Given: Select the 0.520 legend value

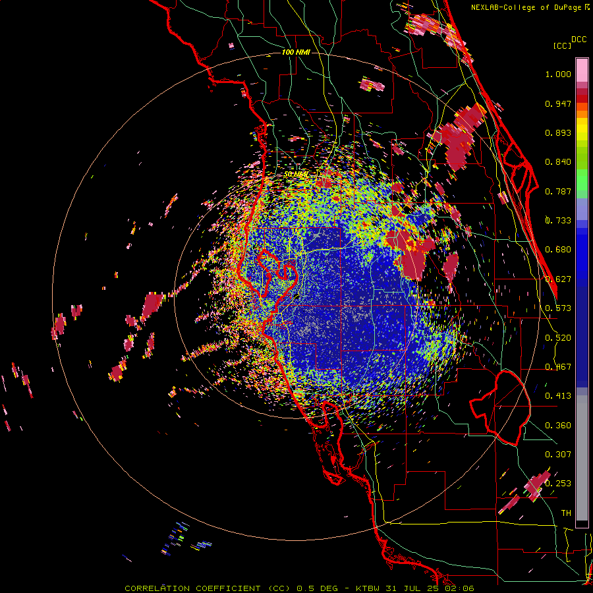Looking at the screenshot, I should tap(558, 338).
